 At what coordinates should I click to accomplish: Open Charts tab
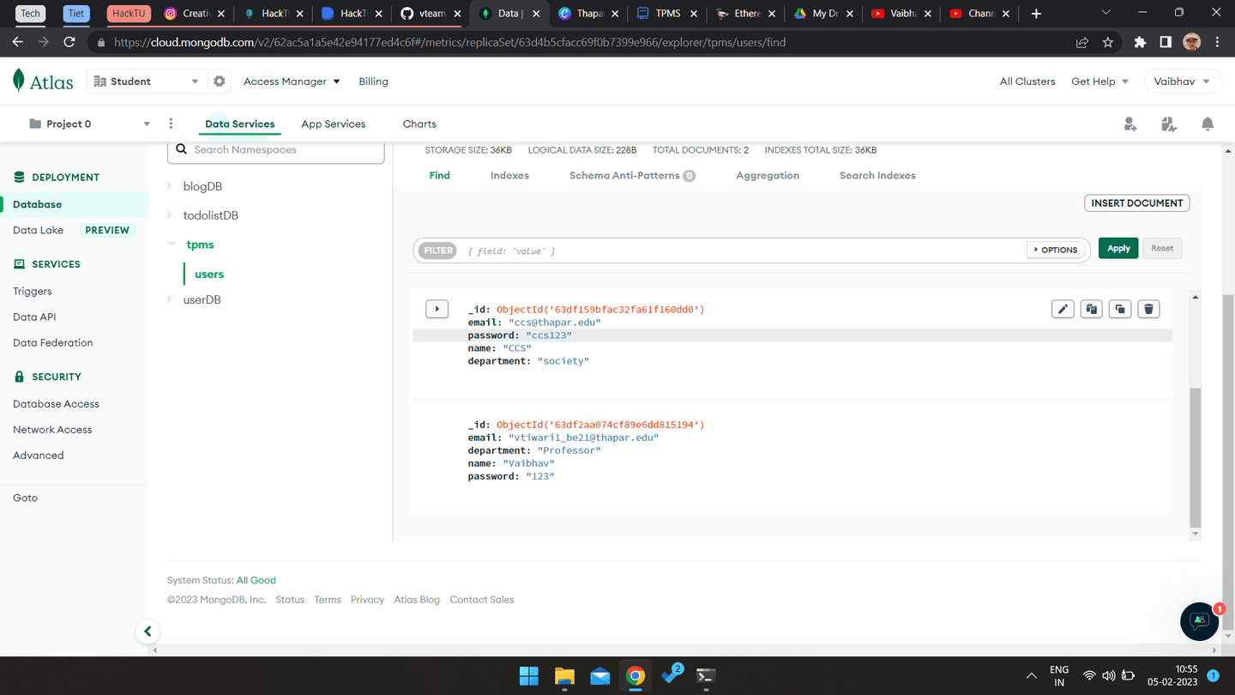click(x=419, y=124)
